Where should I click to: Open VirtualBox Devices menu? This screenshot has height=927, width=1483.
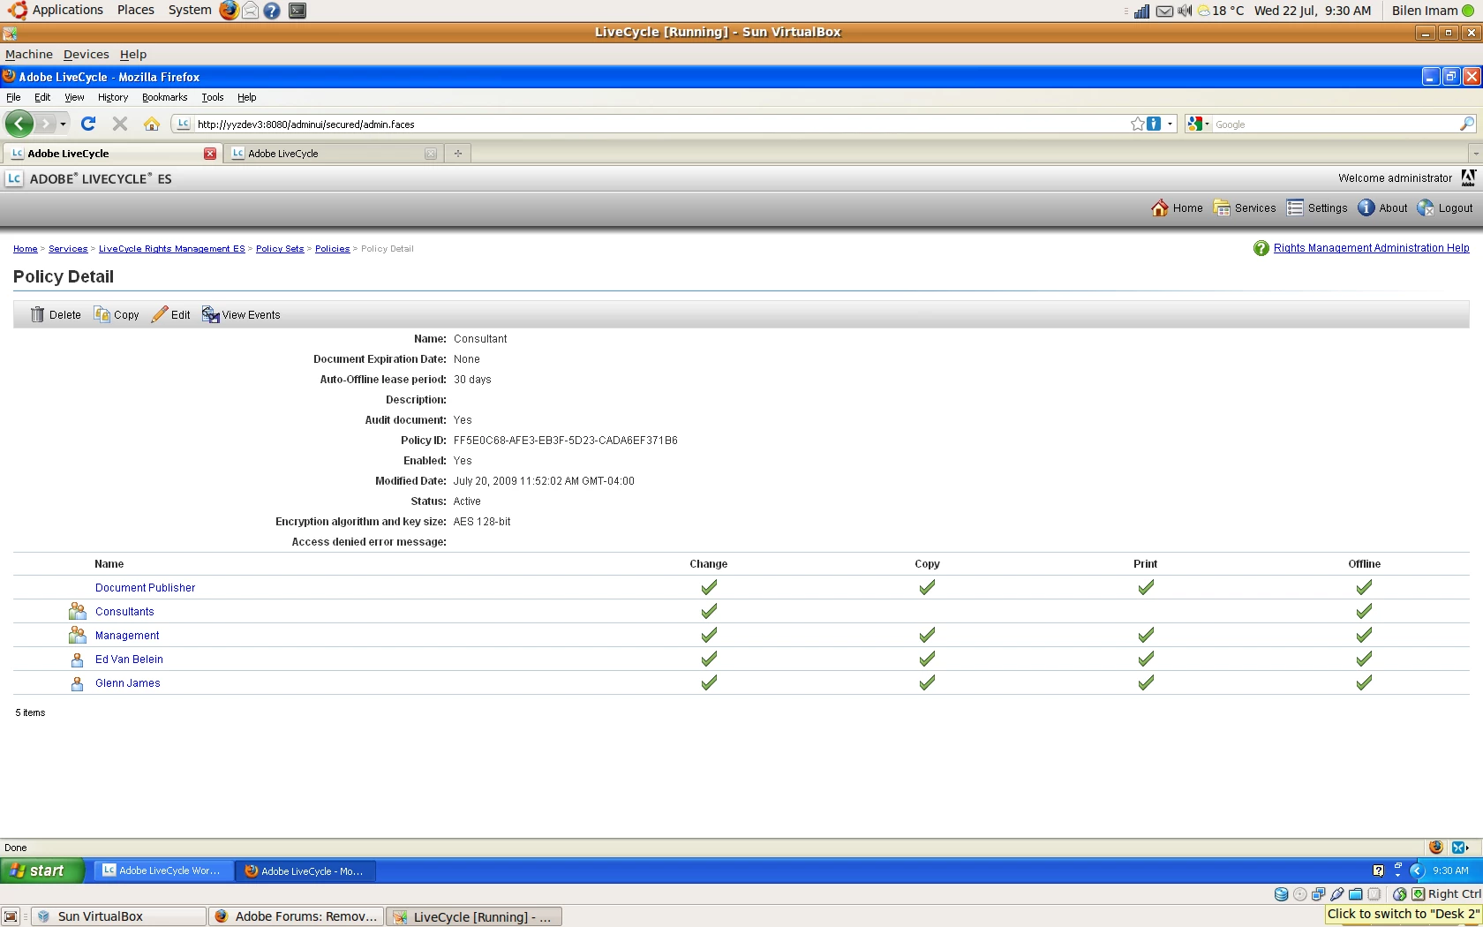click(x=86, y=54)
